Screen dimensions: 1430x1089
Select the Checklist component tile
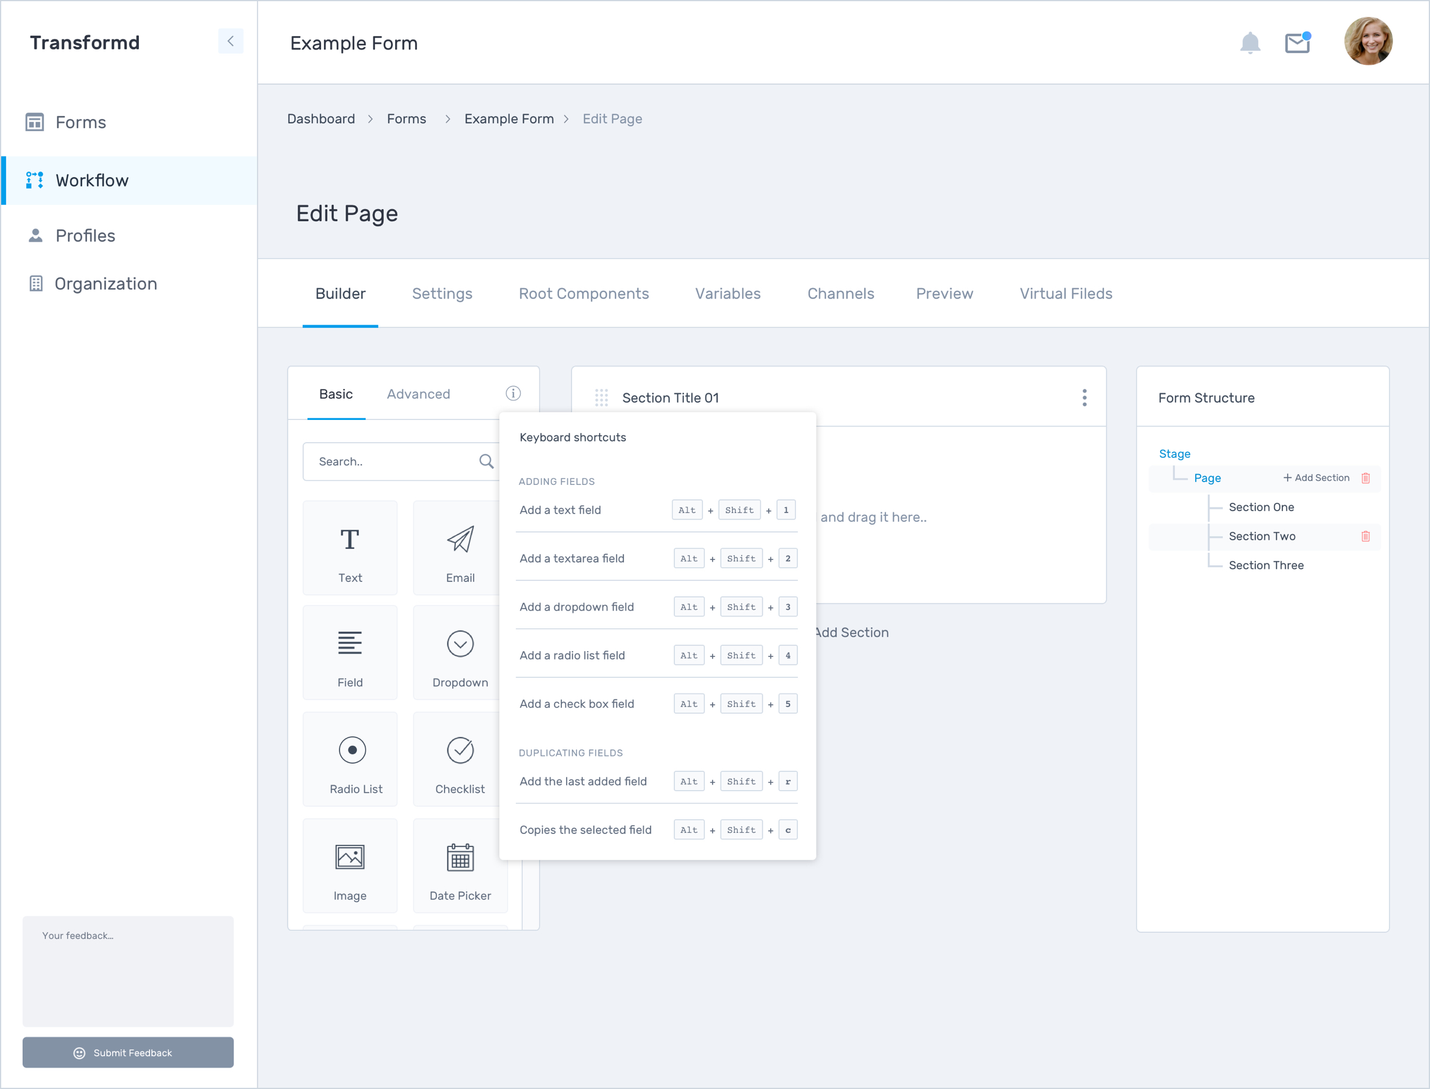pos(459,760)
